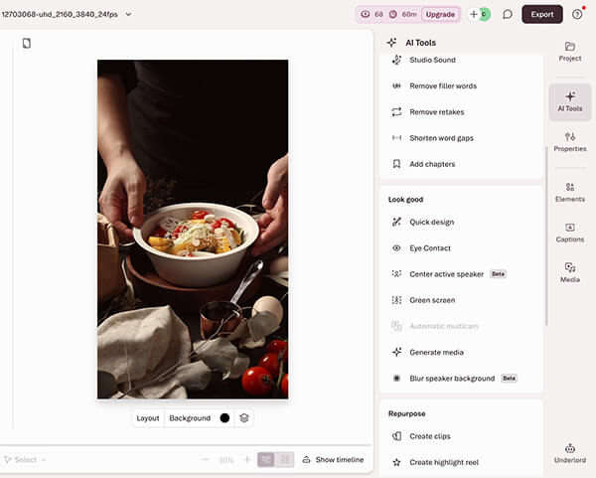Click the eye views counter 68

pyautogui.click(x=372, y=15)
